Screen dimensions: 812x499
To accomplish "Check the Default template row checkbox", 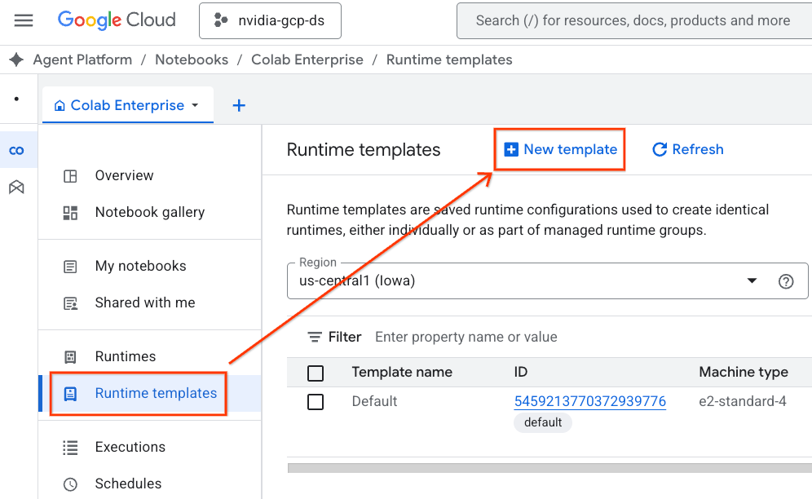I will tap(316, 402).
